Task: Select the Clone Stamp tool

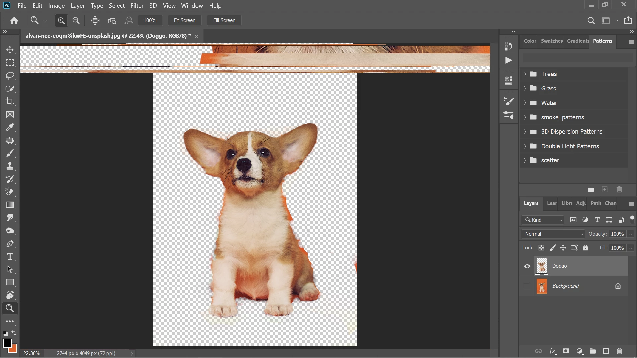Action: point(10,166)
